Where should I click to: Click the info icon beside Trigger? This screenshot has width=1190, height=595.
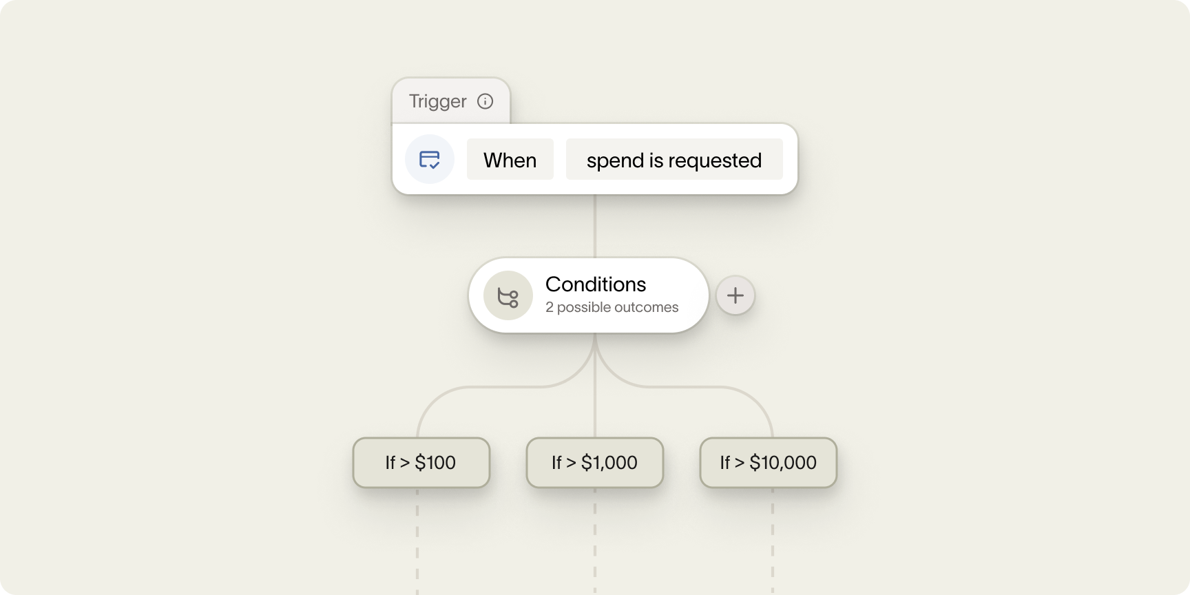(485, 101)
